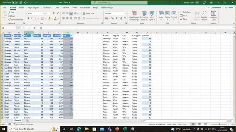Click the Delete cells icon

tap(167, 13)
